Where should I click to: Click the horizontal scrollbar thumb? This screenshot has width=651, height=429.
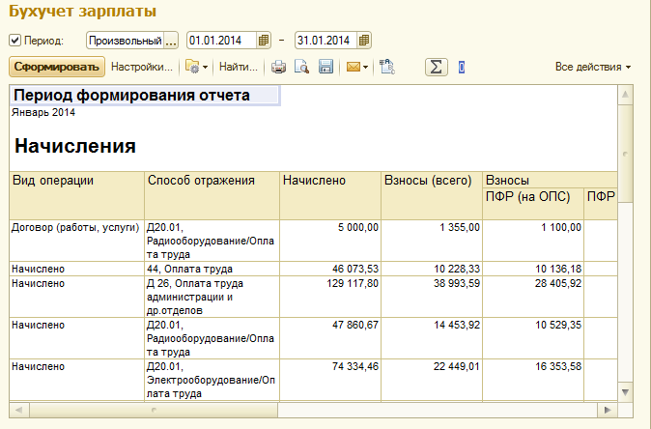[x=154, y=410]
